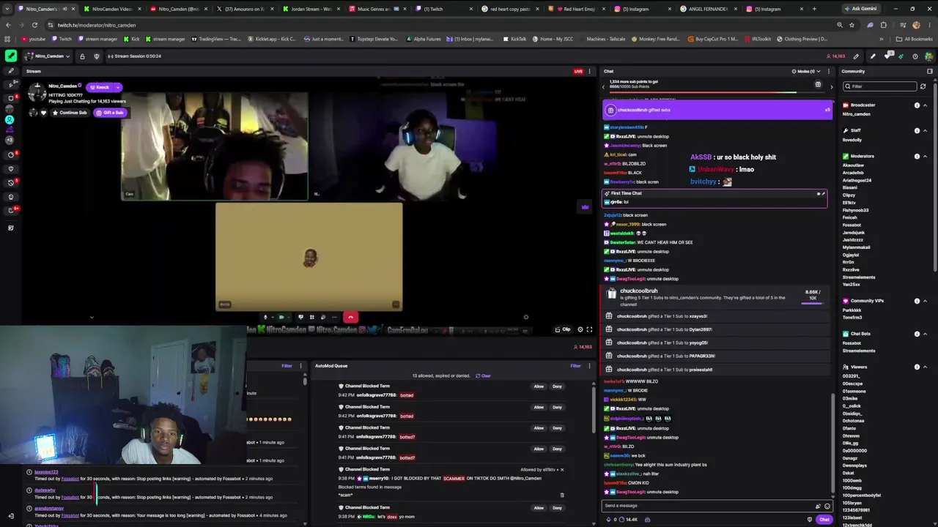Open the chat Modes (1) dropdown
This screenshot has height=527, width=938.
click(x=805, y=71)
